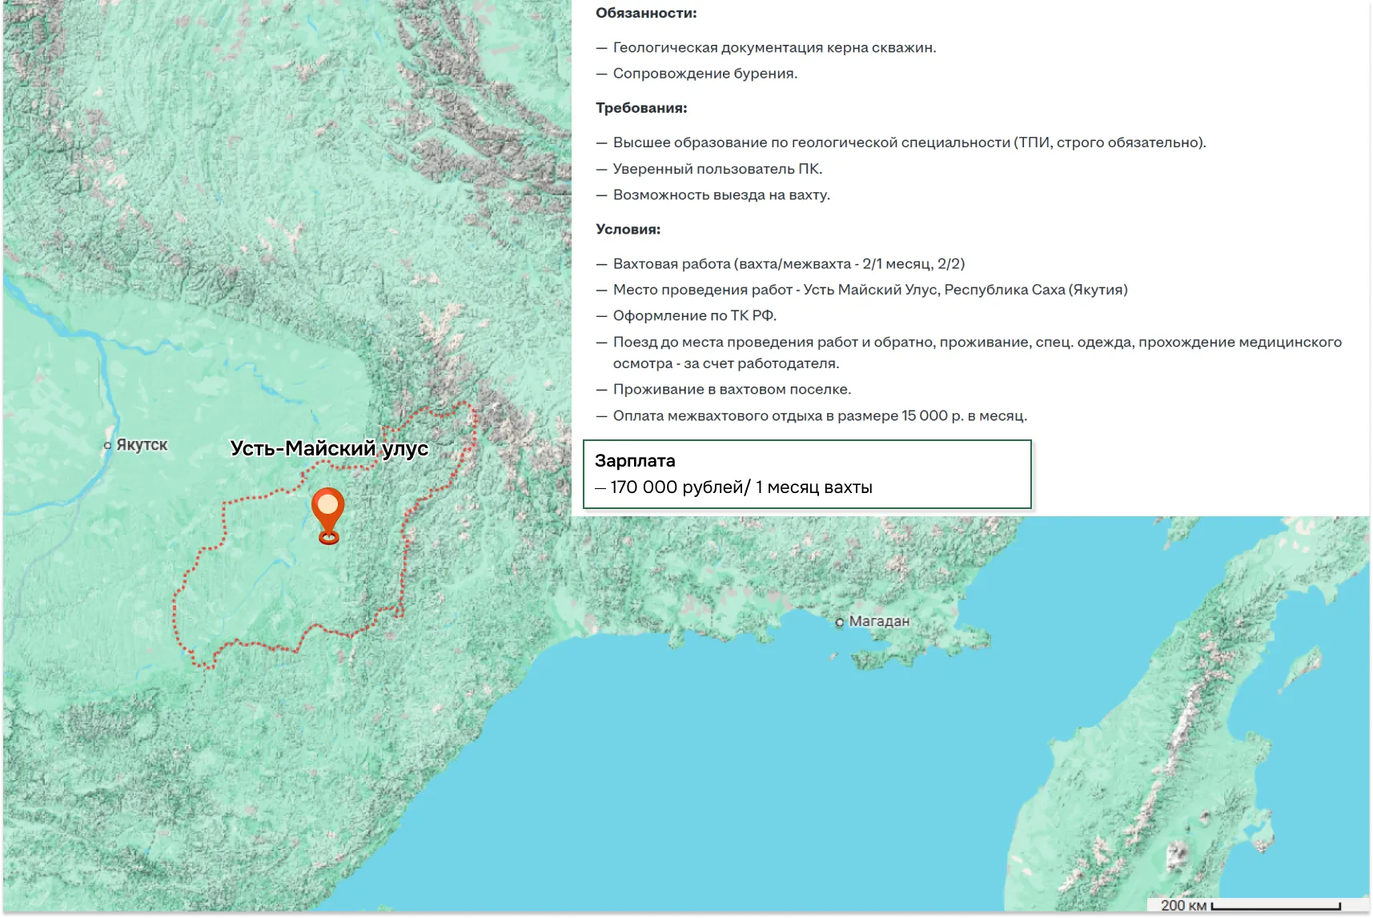
Task: Click the Оплата межвахтового отдыха line
Action: (x=820, y=416)
